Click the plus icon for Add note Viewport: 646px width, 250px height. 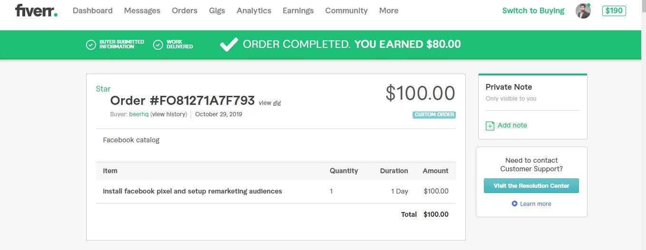click(490, 126)
